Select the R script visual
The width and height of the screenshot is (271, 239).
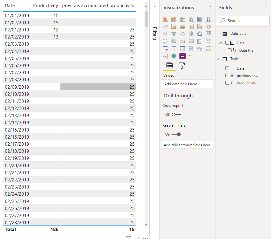pyautogui.click(x=191, y=49)
